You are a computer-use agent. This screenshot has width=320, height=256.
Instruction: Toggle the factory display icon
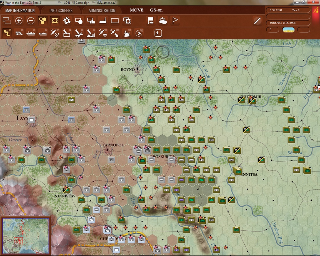(103, 21)
